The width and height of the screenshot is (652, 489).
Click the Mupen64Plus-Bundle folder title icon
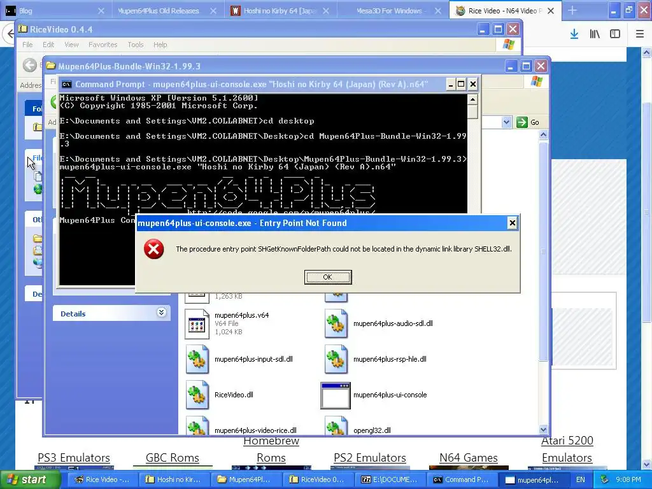click(x=51, y=66)
